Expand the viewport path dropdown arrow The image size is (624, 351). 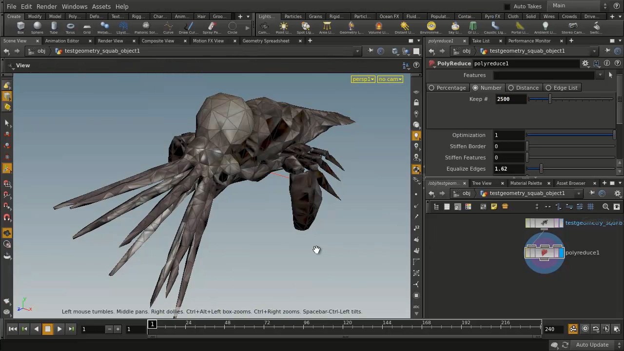click(357, 51)
